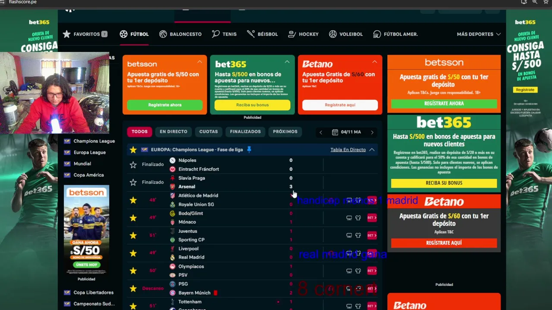Screen dimensions: 552x310
Task: Go to next day arrow
Action: pos(372,132)
